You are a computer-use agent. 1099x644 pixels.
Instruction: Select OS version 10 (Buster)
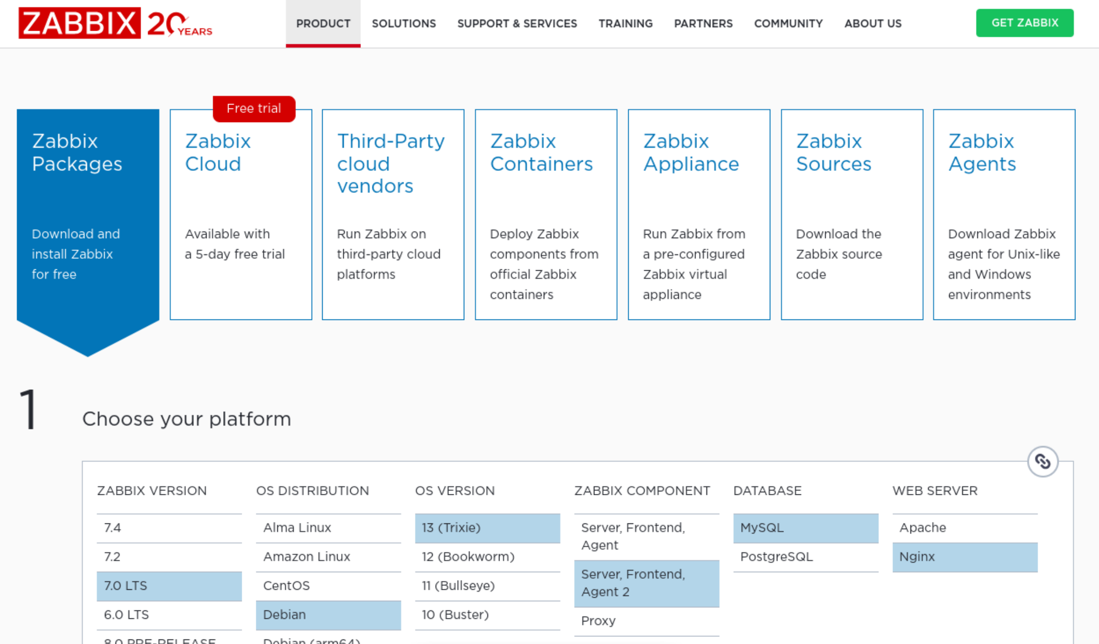(487, 615)
